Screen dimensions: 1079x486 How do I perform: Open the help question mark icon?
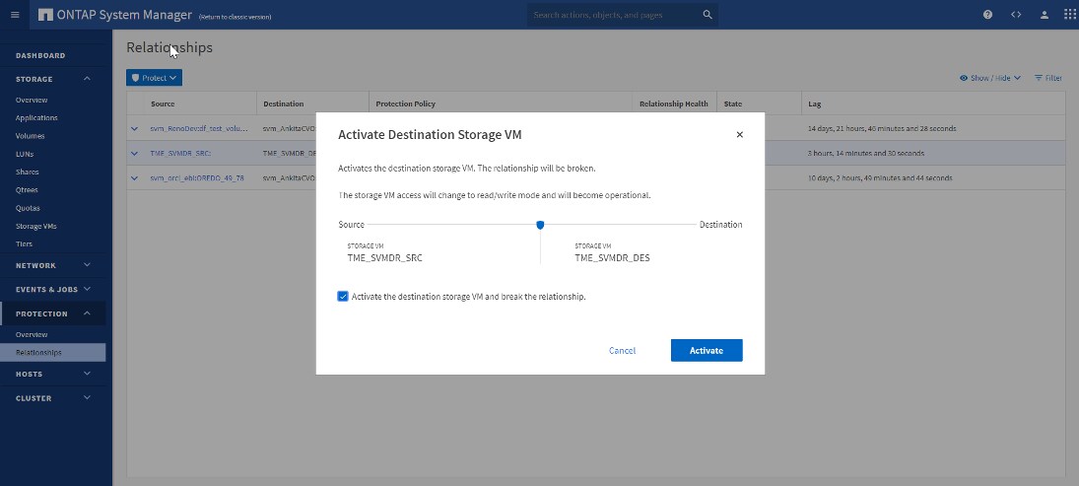[988, 15]
